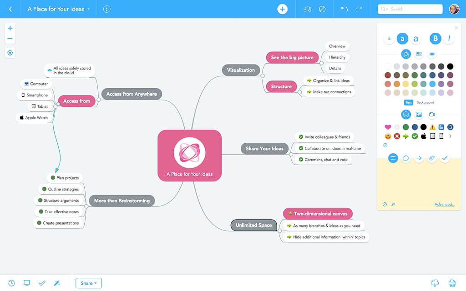Screen dimensions: 466x291
Task: Open the image insert tab in the style panel
Action: pyautogui.click(x=418, y=114)
